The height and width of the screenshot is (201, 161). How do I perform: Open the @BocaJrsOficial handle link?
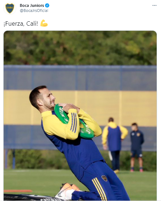click(34, 10)
